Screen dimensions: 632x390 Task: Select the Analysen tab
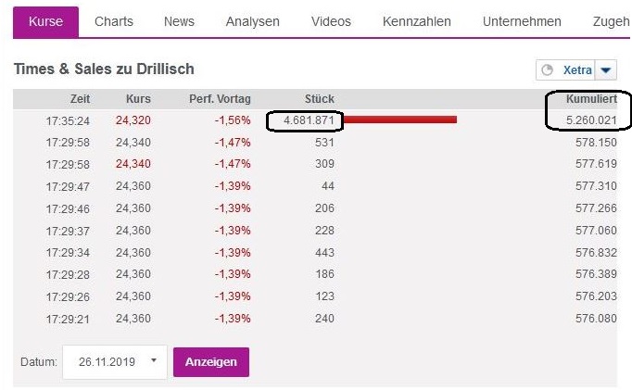tap(252, 21)
